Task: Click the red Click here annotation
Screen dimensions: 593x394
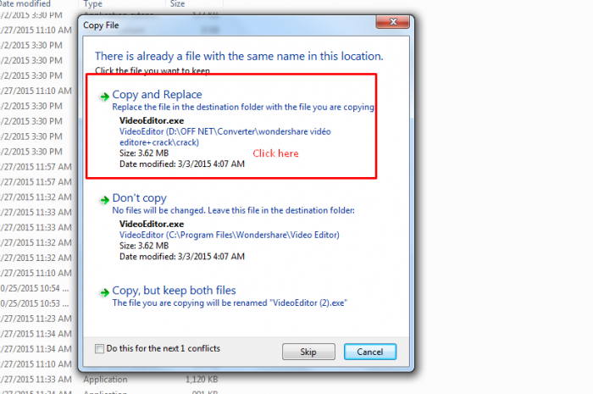Action: coord(275,153)
